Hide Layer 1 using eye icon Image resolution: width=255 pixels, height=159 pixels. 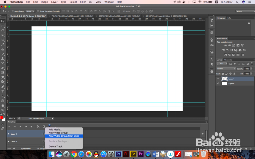pos(218,79)
